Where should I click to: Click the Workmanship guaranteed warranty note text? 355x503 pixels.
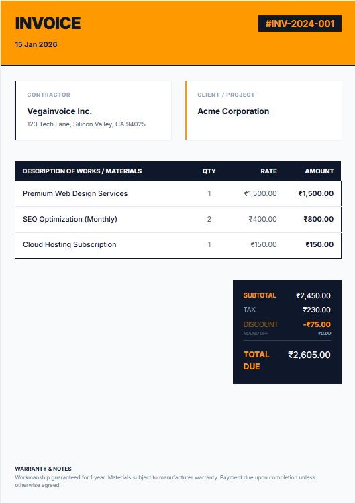point(165,482)
